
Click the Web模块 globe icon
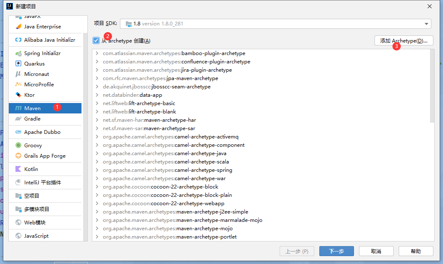[x=18, y=222]
